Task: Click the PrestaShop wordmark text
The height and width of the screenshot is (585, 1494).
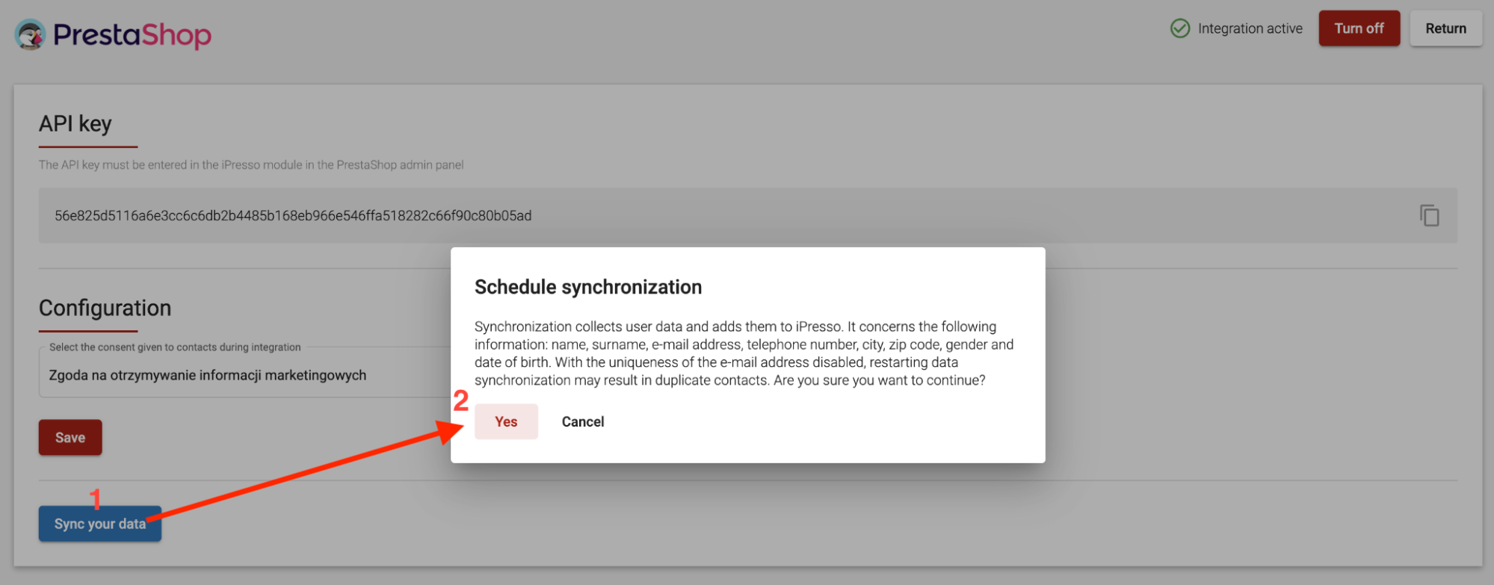Action: click(132, 35)
